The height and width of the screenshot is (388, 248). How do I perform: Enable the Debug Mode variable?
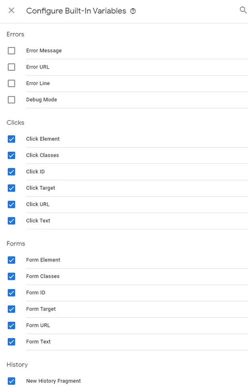click(11, 100)
